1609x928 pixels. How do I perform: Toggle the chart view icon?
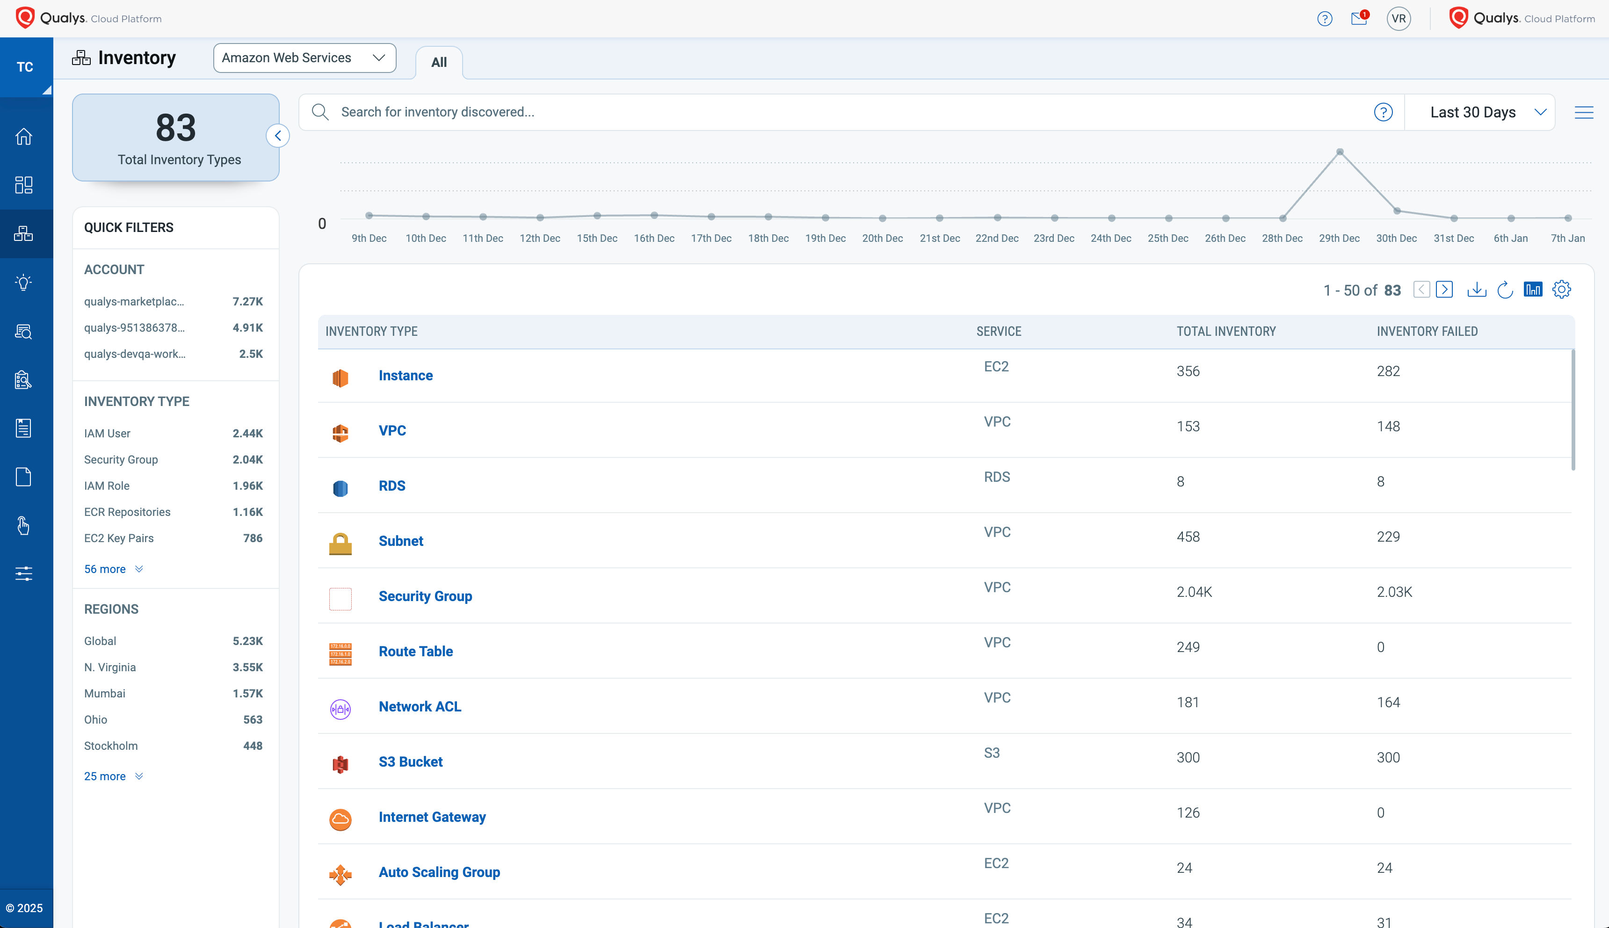1533,290
